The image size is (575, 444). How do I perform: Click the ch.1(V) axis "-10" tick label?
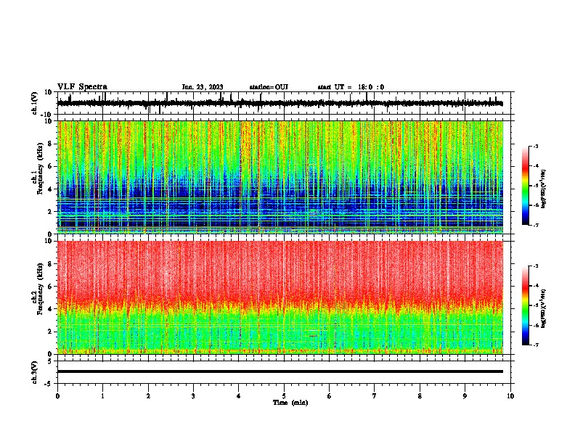pyautogui.click(x=46, y=115)
